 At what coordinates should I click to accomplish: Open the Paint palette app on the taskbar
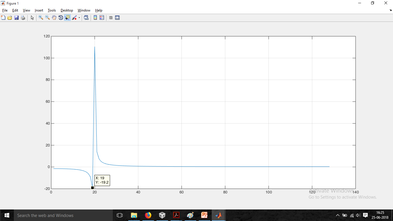pos(190,215)
